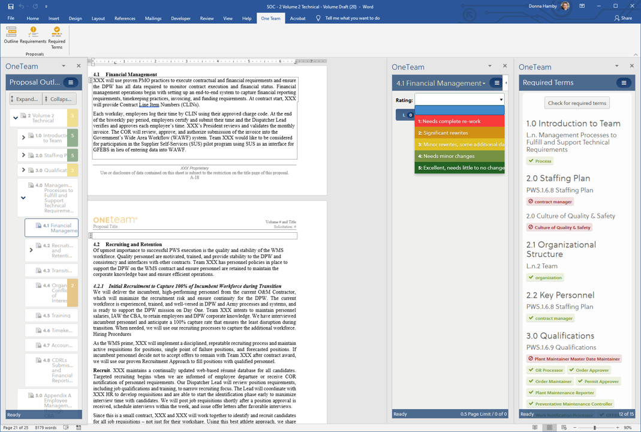Viewport: 641px width, 432px height.
Task: Expand the 4.2 Recruiting and Retention node
Action: (31, 250)
